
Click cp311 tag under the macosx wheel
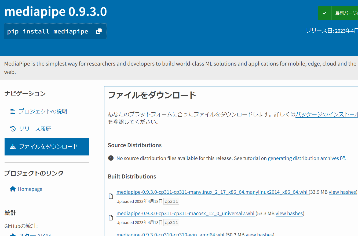tap(171, 223)
